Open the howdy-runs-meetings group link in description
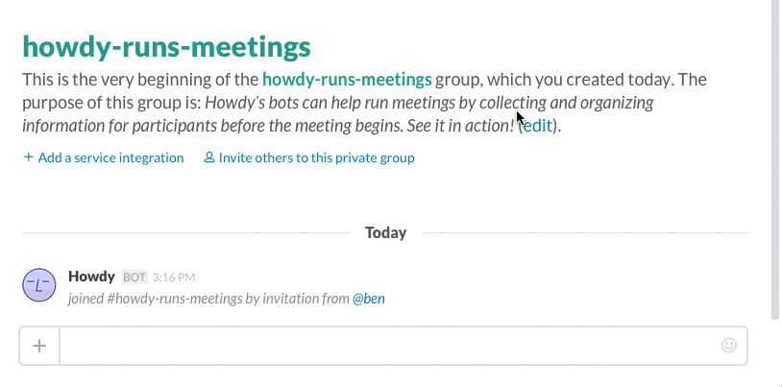 tap(347, 80)
